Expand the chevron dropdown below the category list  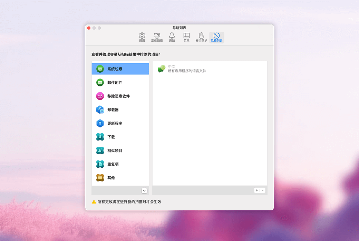[x=144, y=190]
